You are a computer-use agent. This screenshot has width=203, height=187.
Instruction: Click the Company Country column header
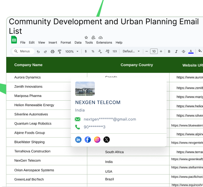click(x=137, y=65)
